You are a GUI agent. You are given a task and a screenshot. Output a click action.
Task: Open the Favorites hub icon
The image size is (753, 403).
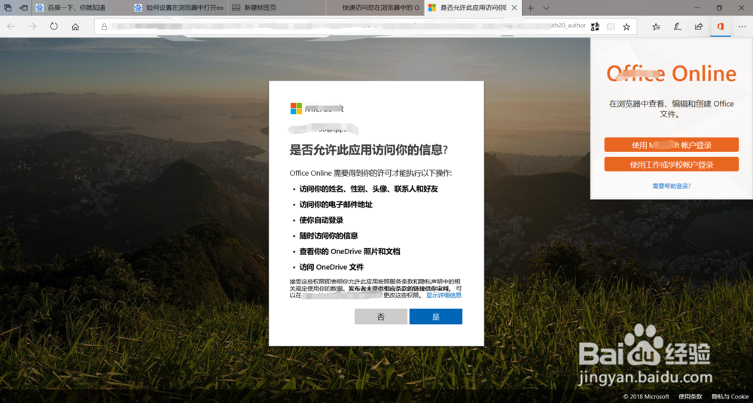click(x=656, y=27)
